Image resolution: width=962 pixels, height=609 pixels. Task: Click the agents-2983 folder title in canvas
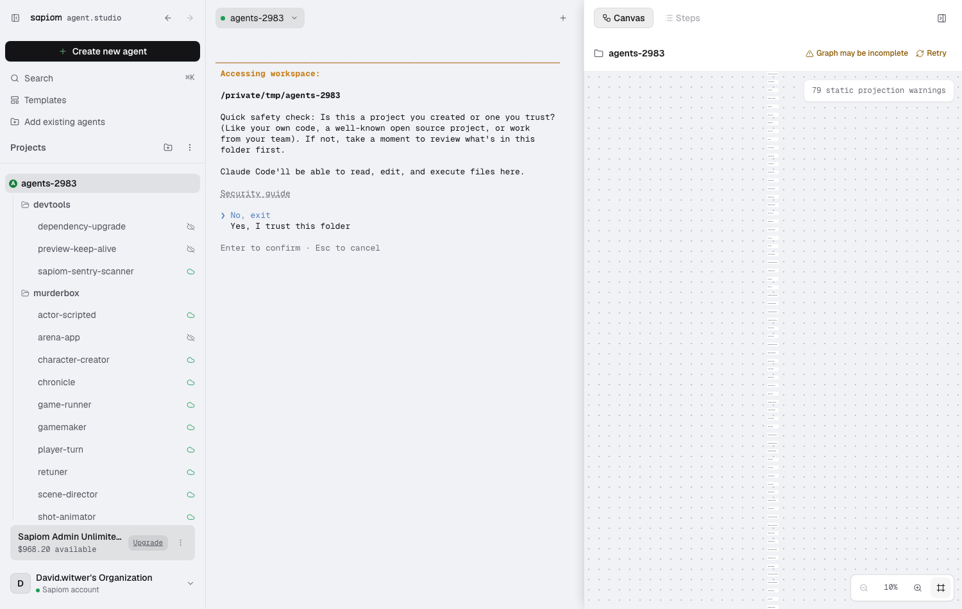tap(636, 53)
